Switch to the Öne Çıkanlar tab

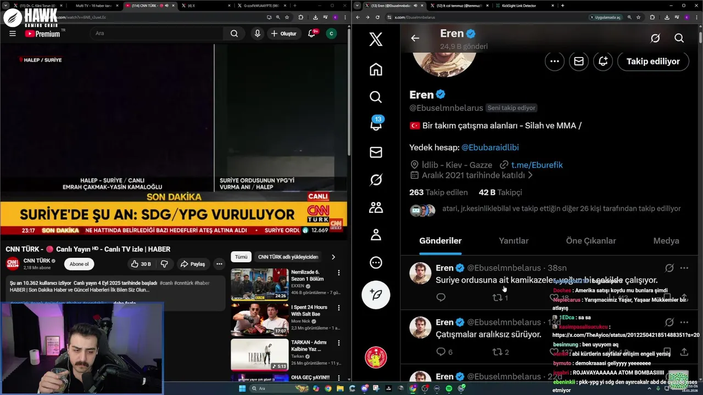click(x=591, y=241)
